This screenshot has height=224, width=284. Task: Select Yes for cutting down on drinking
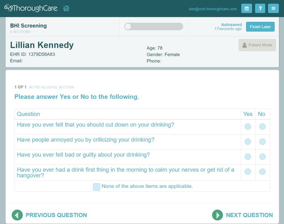pos(248,127)
